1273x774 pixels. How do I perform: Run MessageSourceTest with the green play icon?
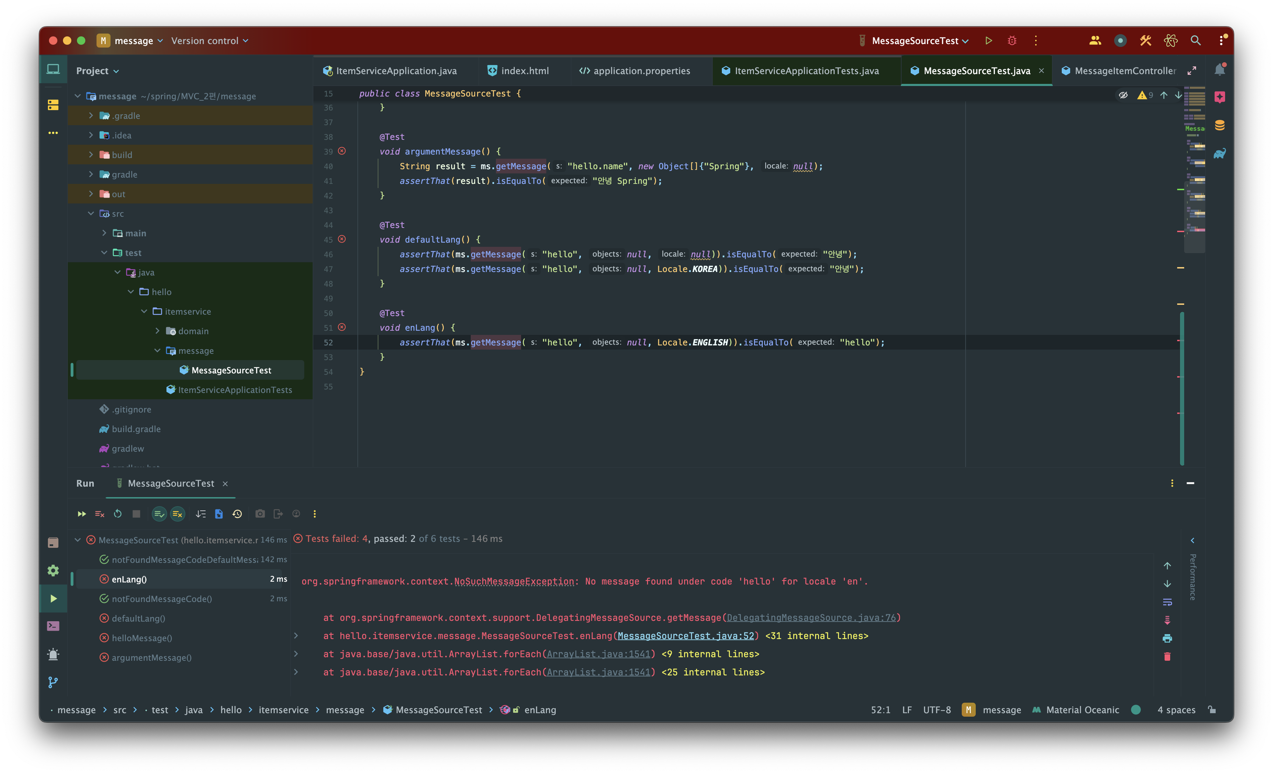[988, 40]
